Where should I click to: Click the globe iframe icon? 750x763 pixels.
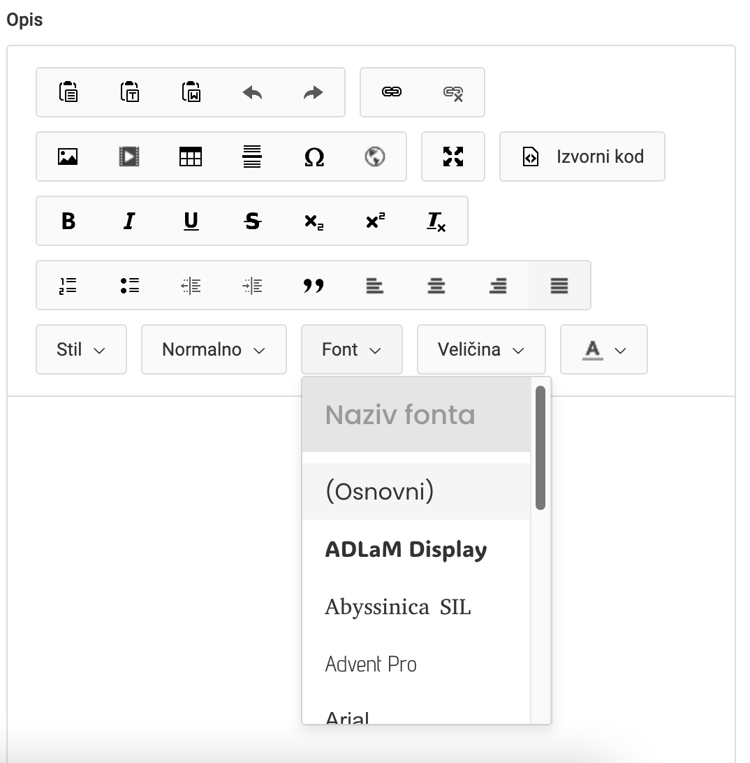click(375, 157)
